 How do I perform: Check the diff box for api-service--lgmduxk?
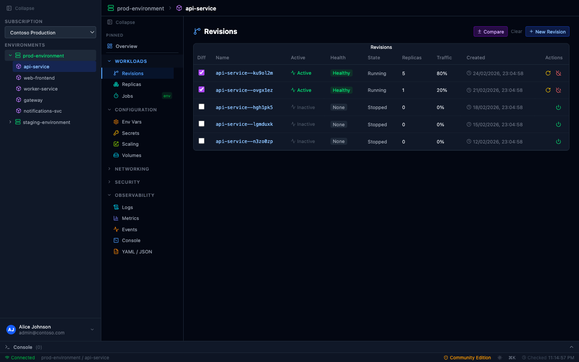201,123
